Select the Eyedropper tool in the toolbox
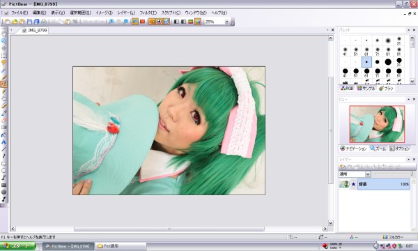 pos(3,113)
